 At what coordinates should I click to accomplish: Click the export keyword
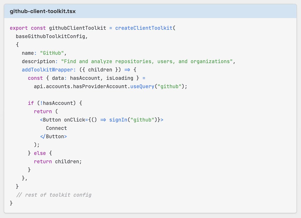pyautogui.click(x=19, y=28)
